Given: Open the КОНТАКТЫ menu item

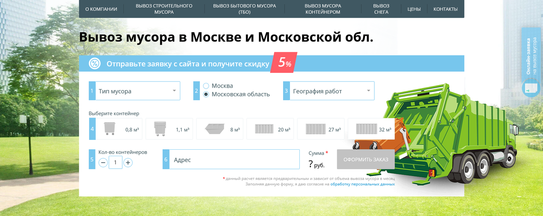Looking at the screenshot, I should tap(446, 9).
